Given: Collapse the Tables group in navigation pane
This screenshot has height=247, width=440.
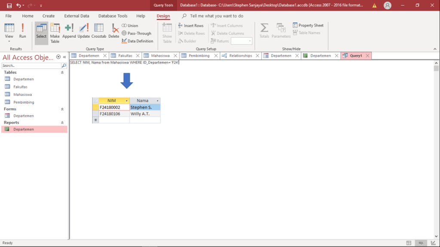Looking at the screenshot, I should (x=62, y=72).
